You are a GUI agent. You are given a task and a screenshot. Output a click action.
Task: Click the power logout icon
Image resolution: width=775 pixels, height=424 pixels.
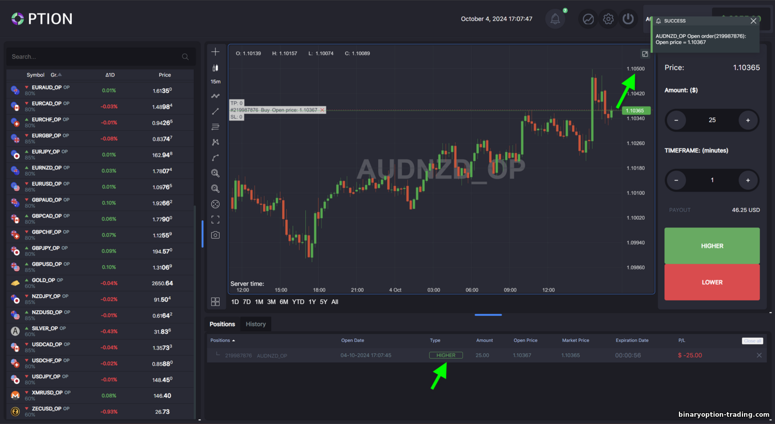point(628,19)
